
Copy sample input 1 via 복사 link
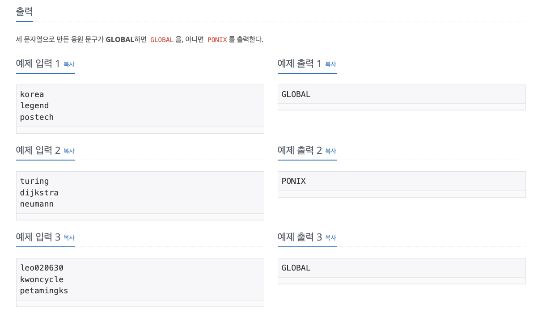(69, 64)
